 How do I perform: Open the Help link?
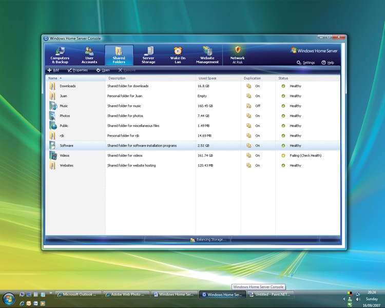click(328, 63)
